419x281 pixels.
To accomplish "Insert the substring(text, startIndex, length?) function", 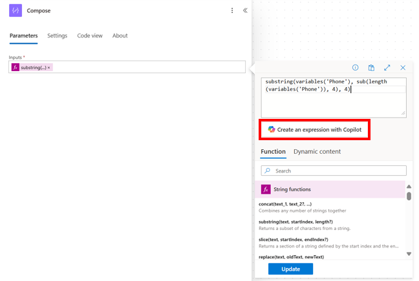I will (x=295, y=222).
